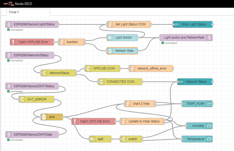Click MQTT out icon on Light switch and RefreshRate
Viewport: 234px width, 151px height.
click(209, 38)
